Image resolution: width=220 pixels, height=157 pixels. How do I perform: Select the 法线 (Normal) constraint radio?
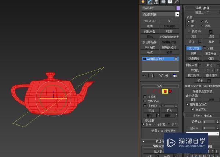pos(202,26)
